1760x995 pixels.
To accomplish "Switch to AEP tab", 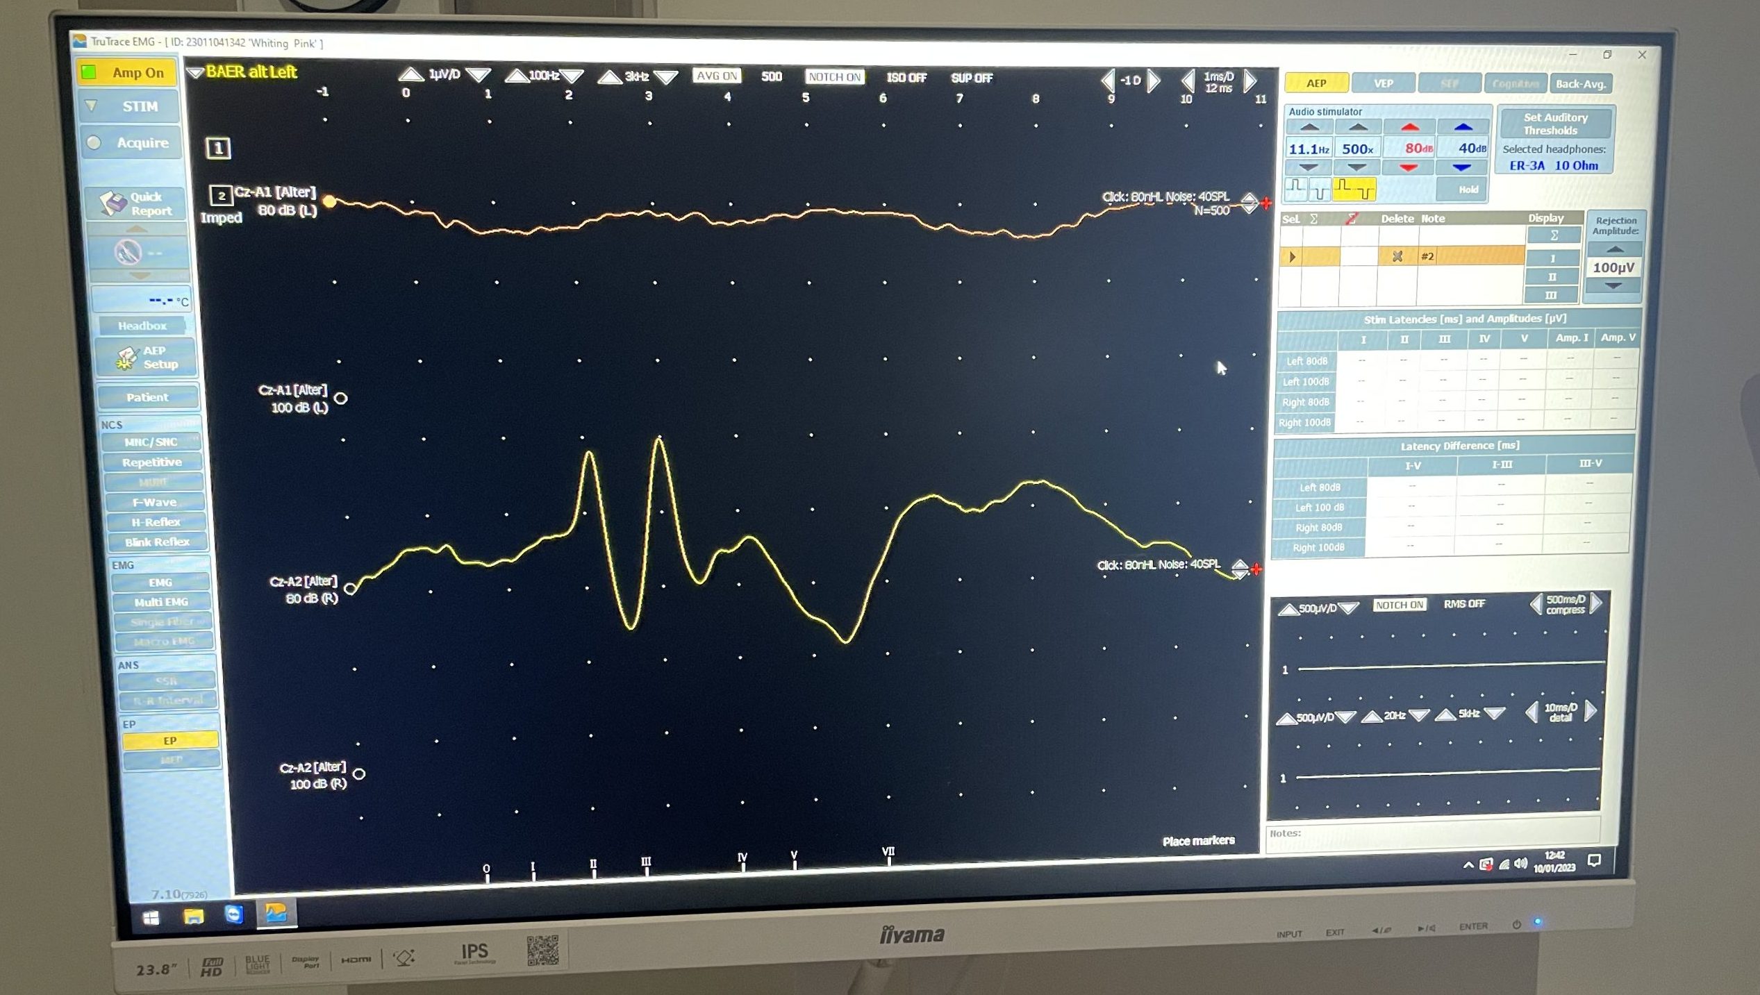I will click(x=1316, y=83).
